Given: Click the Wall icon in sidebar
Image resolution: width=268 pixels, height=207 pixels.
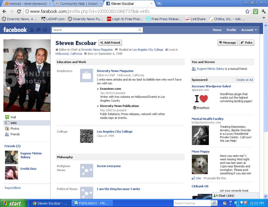Looking at the screenshot, I should click(7, 117).
